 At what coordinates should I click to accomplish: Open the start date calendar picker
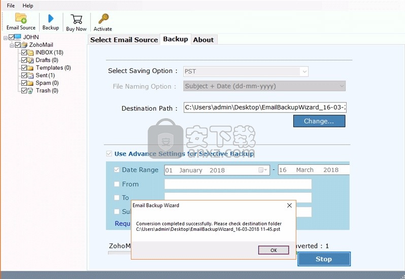(263, 170)
